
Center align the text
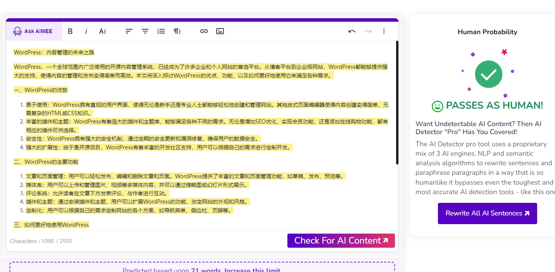tap(145, 31)
